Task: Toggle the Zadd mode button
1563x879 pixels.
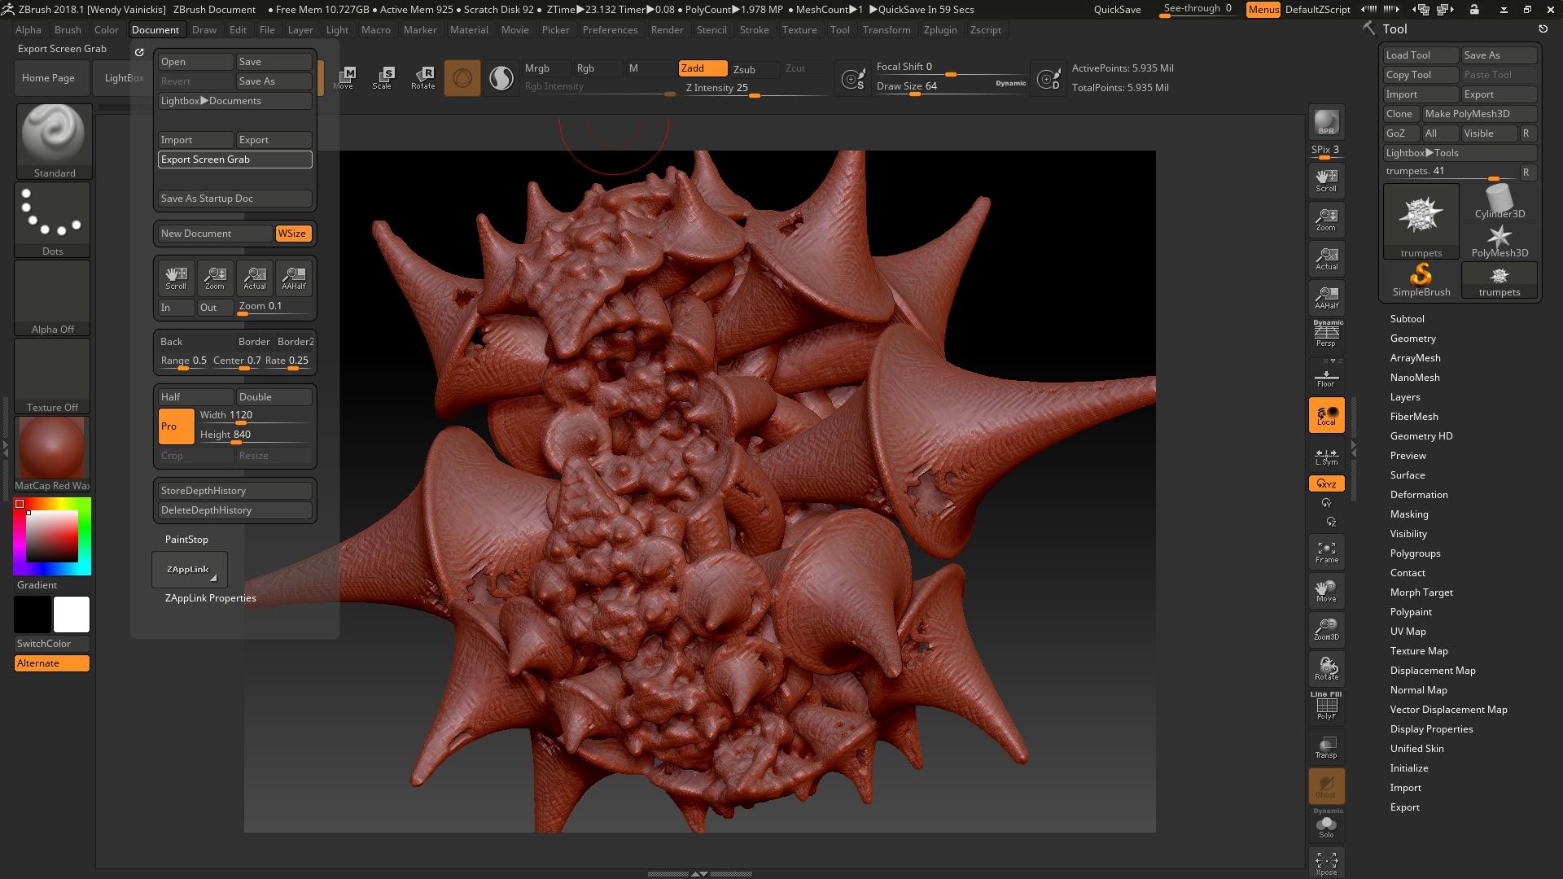Action: click(x=703, y=68)
